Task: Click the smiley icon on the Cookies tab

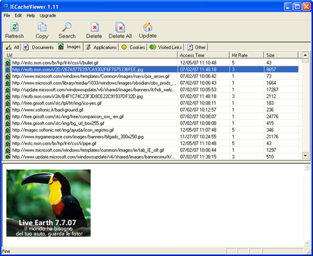Action: [124, 47]
